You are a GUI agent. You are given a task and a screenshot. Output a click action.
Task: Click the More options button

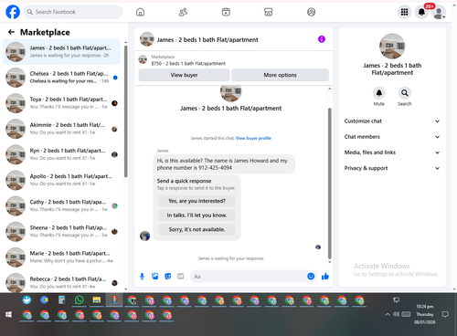[x=280, y=75]
